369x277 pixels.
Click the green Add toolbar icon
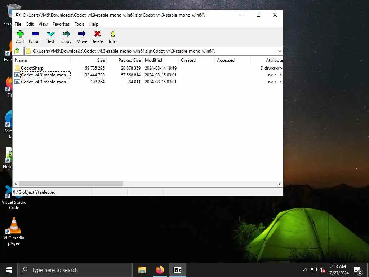[x=20, y=34]
